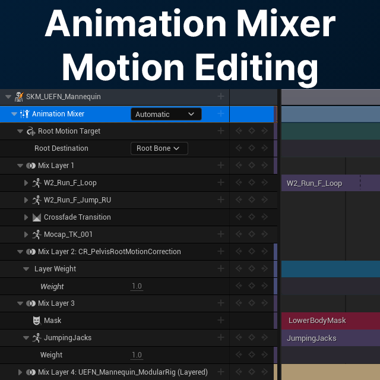Image resolution: width=380 pixels, height=380 pixels.
Task: Collapse the Animation Mixer track
Action: [14, 114]
